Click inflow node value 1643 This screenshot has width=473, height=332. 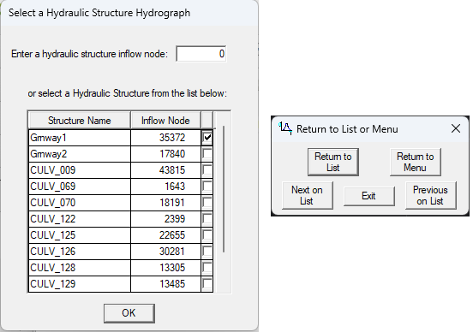[165, 187]
